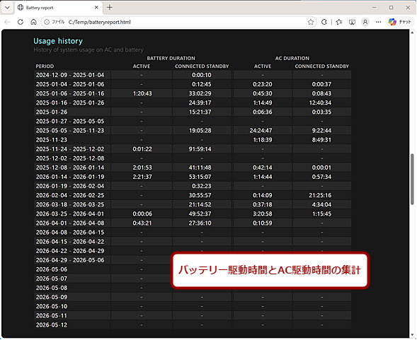Refresh the battery report page
This screenshot has width=417, height=340.
click(21, 22)
